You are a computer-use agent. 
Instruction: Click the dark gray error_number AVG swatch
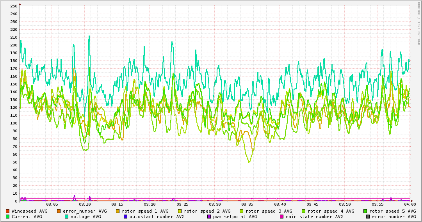coord(368,217)
